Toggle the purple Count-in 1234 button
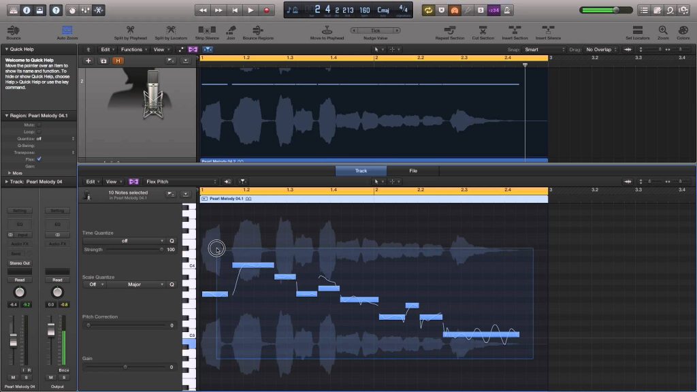 [x=493, y=10]
